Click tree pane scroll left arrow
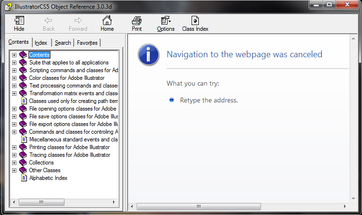The image size is (362, 215). (x=14, y=202)
